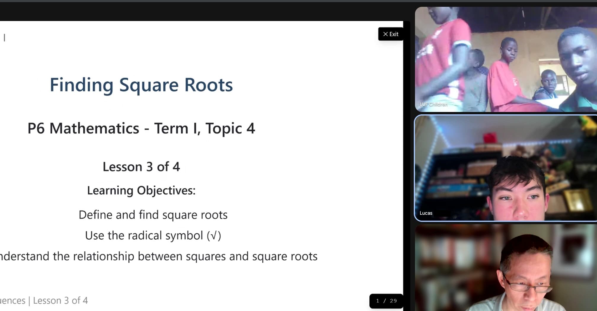Click the Finding Square Roots slide title

[141, 85]
